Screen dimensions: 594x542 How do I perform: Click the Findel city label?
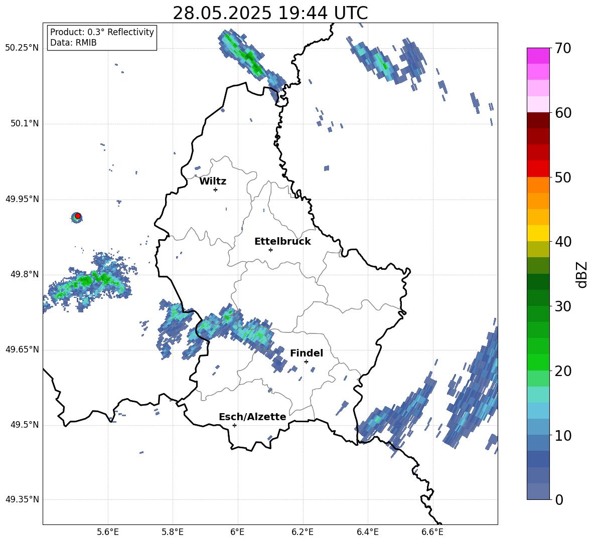coord(307,353)
